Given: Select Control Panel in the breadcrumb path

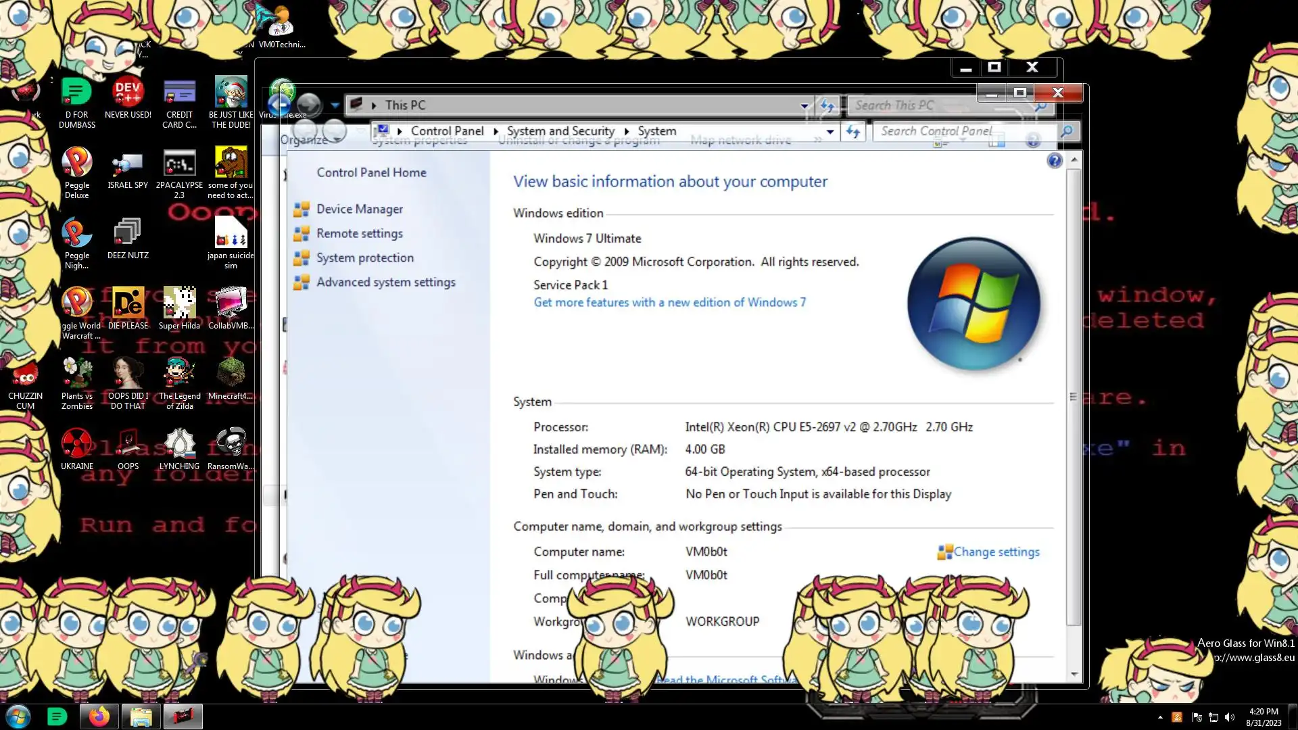Looking at the screenshot, I should (x=447, y=131).
